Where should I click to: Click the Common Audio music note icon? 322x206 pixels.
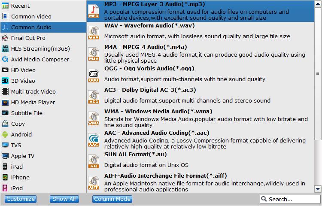click(5, 27)
